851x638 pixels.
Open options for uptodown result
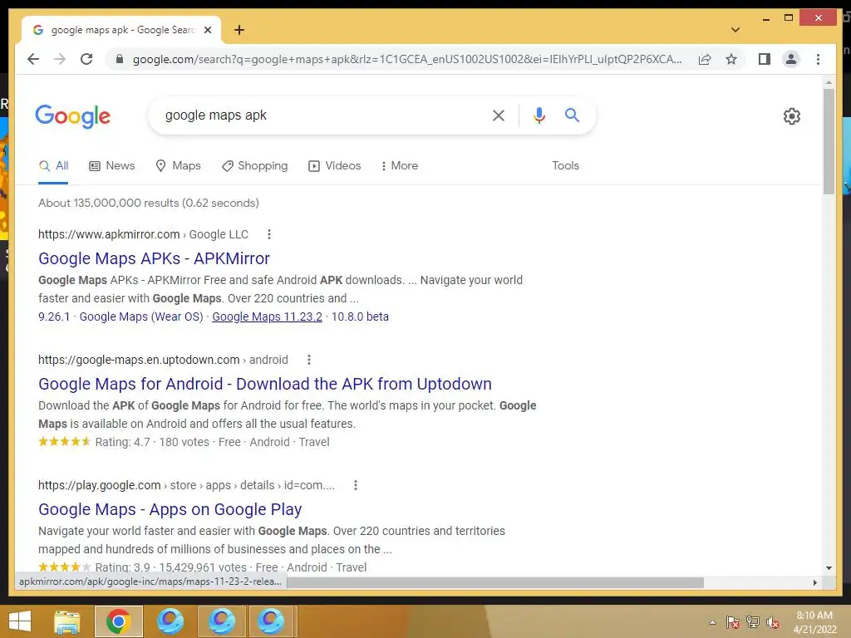(x=309, y=360)
